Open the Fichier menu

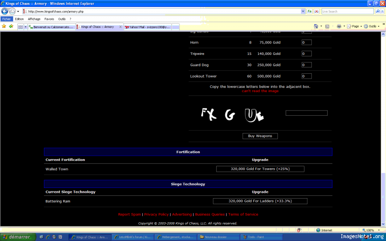6,19
